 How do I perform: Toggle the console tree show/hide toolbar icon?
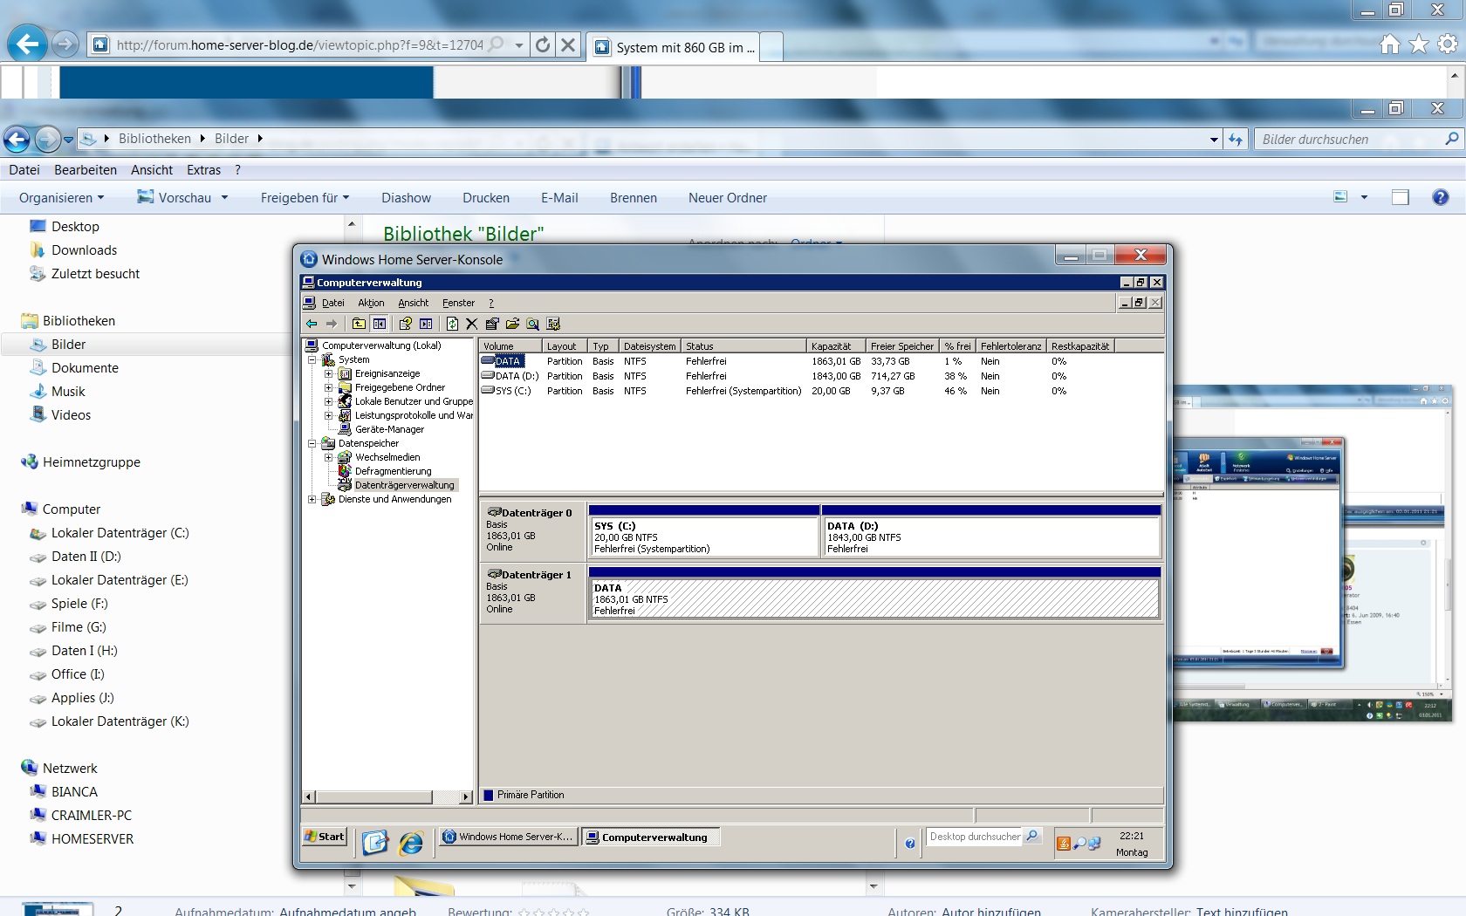[x=380, y=324]
